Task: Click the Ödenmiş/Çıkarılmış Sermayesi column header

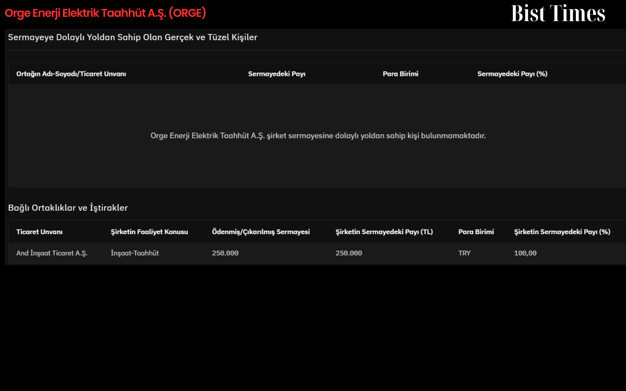Action: click(x=261, y=232)
